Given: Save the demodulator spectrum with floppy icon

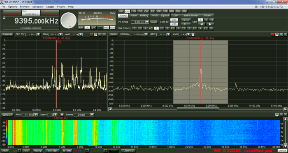Looking at the screenshot, I should point(277,34).
